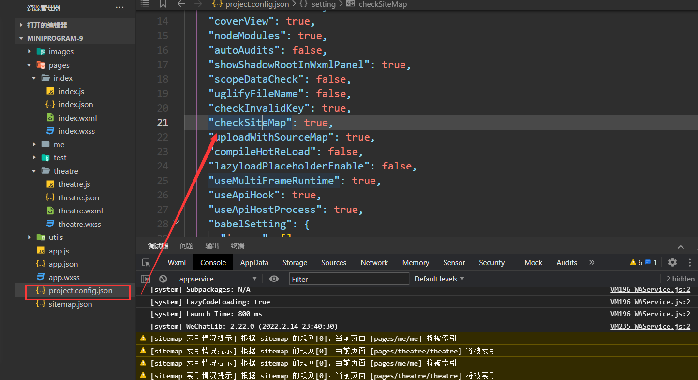
Task: Open the Storage DevTools tab
Action: pos(295,263)
